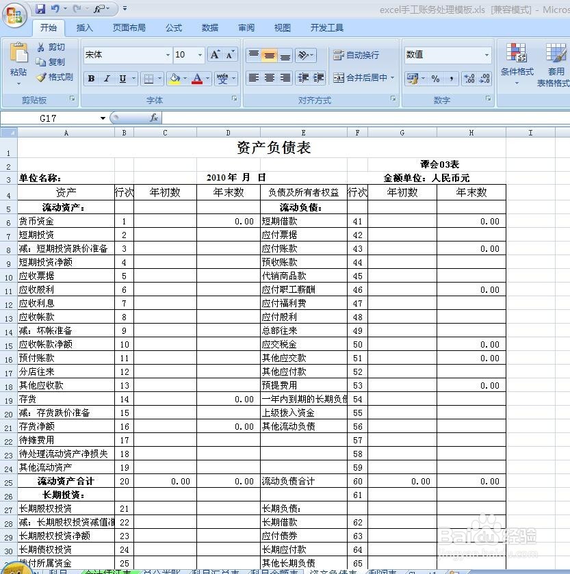Open the Format Painter (格式刷) tool
This screenshot has width=570, height=574.
pyautogui.click(x=53, y=77)
